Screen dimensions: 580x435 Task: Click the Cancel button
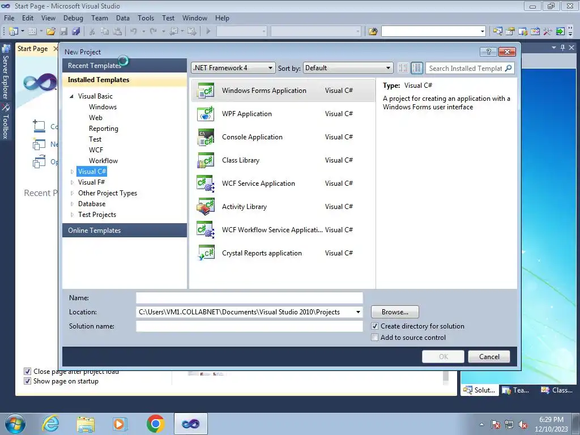click(x=489, y=357)
